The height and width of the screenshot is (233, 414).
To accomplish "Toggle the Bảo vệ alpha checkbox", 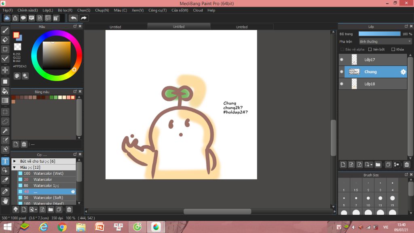I will [x=342, y=49].
